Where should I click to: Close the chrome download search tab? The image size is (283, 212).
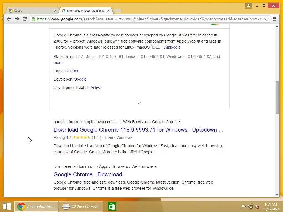coord(108,11)
